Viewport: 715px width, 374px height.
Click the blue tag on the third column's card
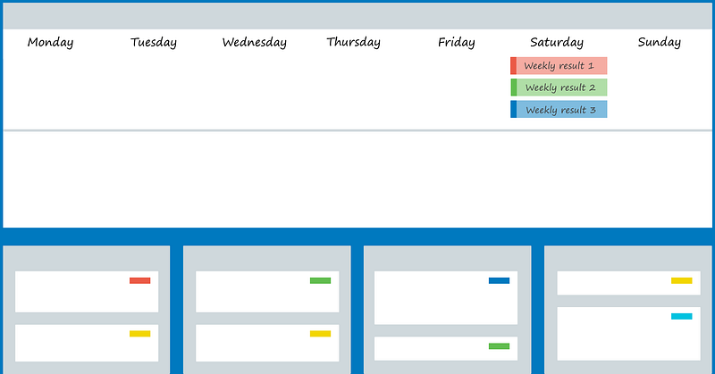click(x=499, y=280)
